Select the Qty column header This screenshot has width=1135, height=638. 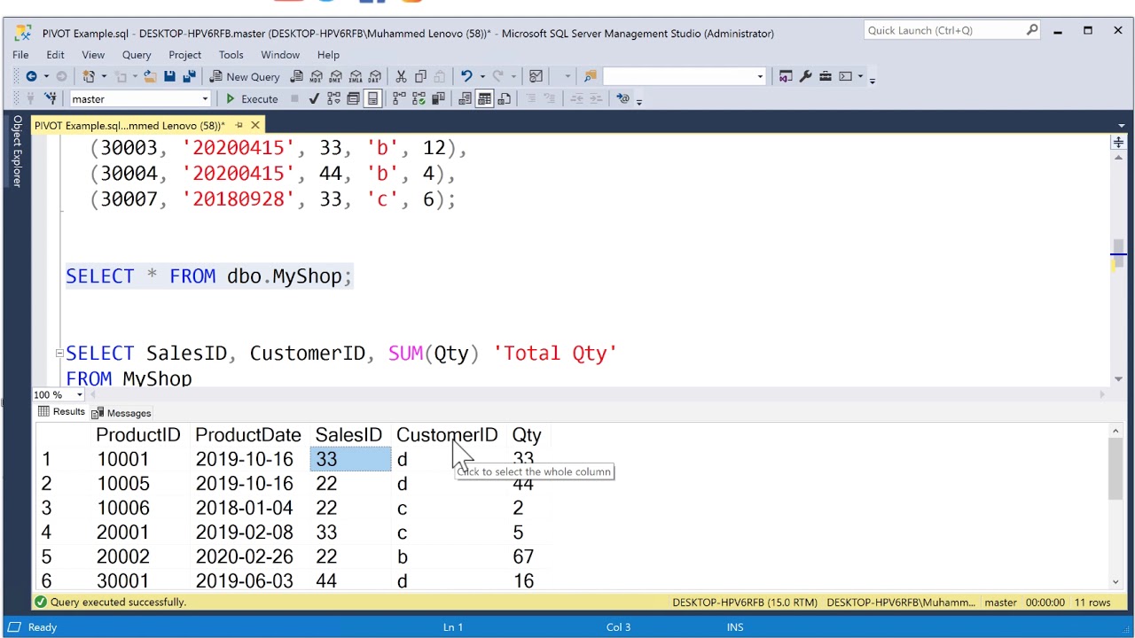[527, 435]
